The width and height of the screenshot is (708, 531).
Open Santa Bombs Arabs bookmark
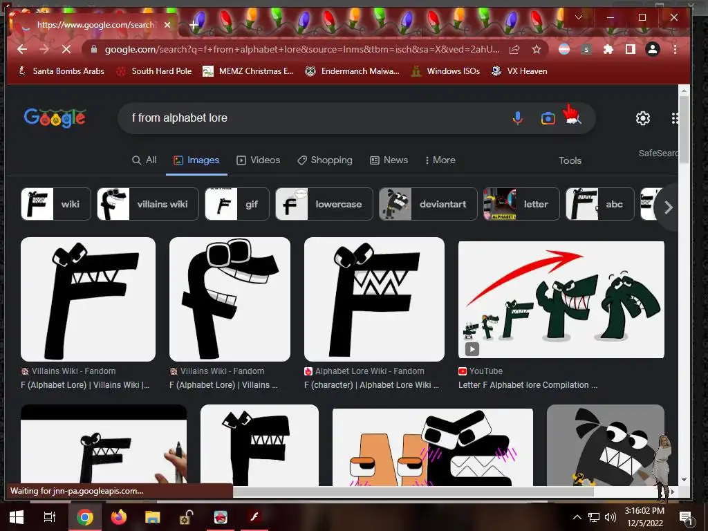61,71
